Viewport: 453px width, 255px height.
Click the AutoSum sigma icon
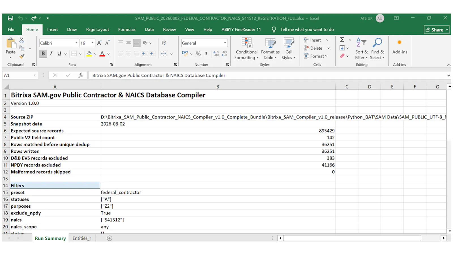point(342,40)
